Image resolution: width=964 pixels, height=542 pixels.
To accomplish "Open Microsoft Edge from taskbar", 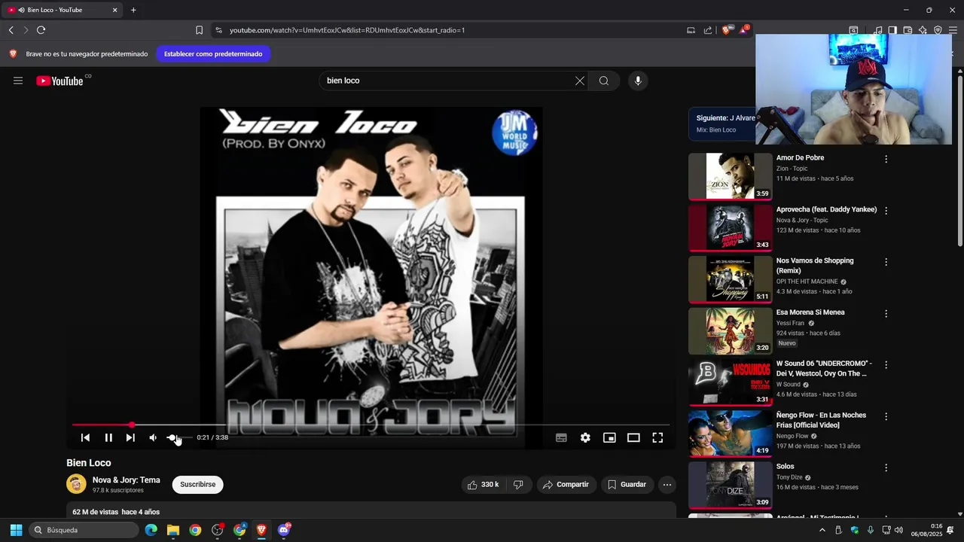I will pos(151,530).
